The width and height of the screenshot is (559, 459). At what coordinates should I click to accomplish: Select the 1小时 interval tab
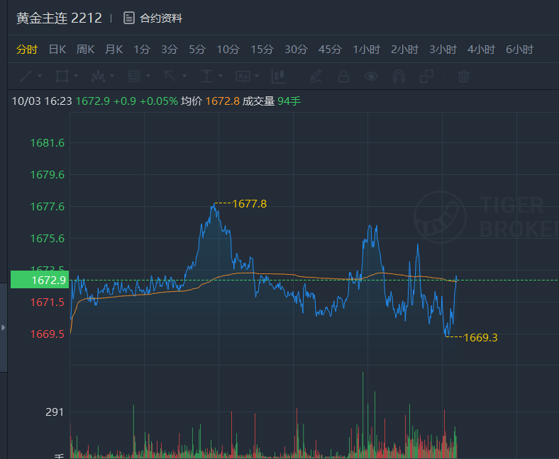[367, 49]
